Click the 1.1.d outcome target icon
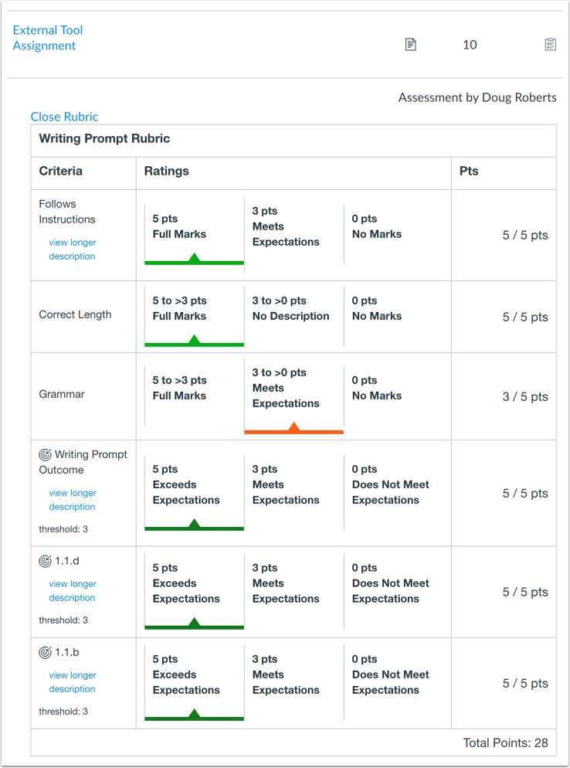 click(x=46, y=562)
